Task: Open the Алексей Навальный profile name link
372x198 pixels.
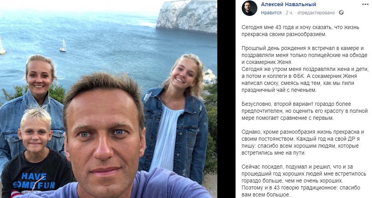Action: (288, 4)
